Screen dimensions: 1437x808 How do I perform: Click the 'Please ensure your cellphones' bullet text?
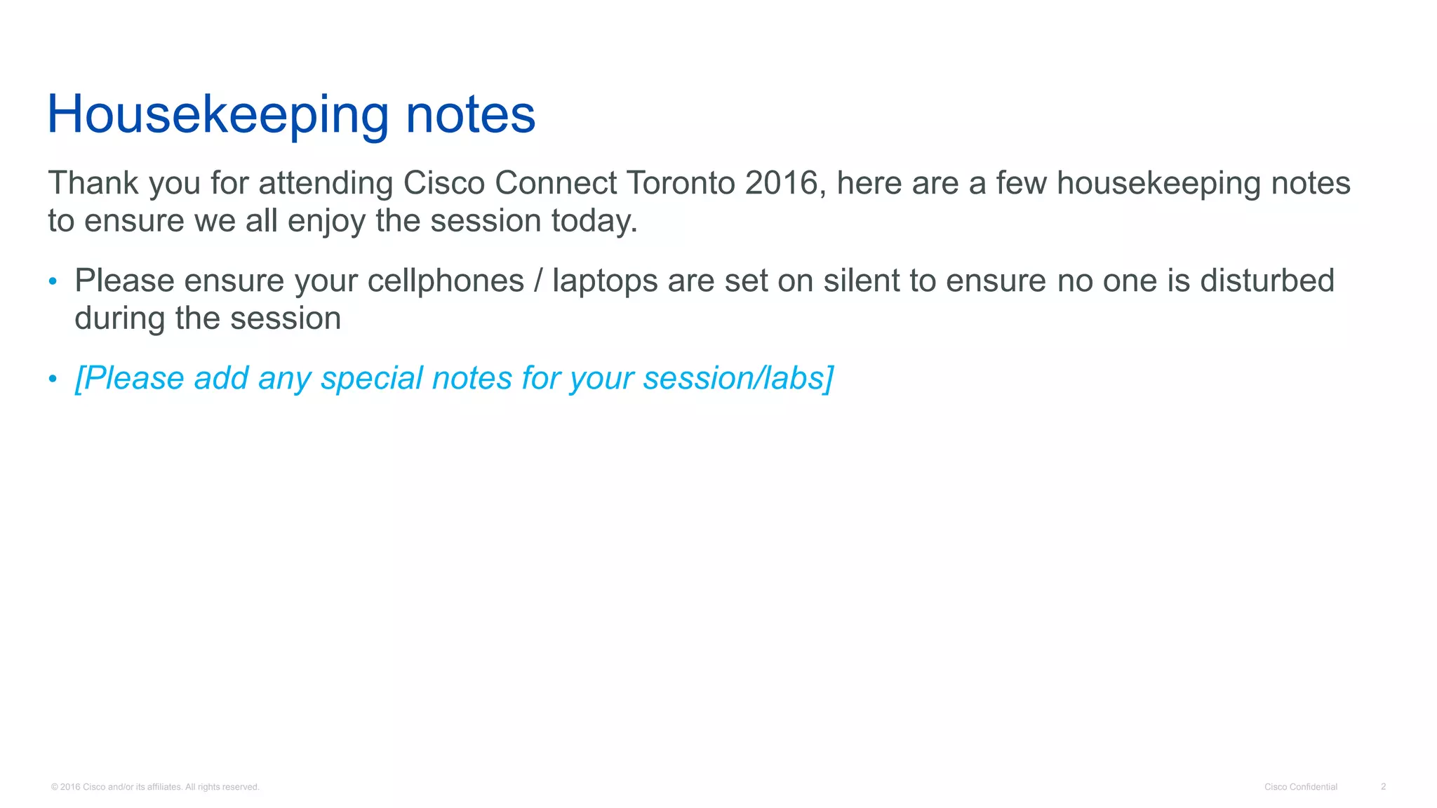704,299
